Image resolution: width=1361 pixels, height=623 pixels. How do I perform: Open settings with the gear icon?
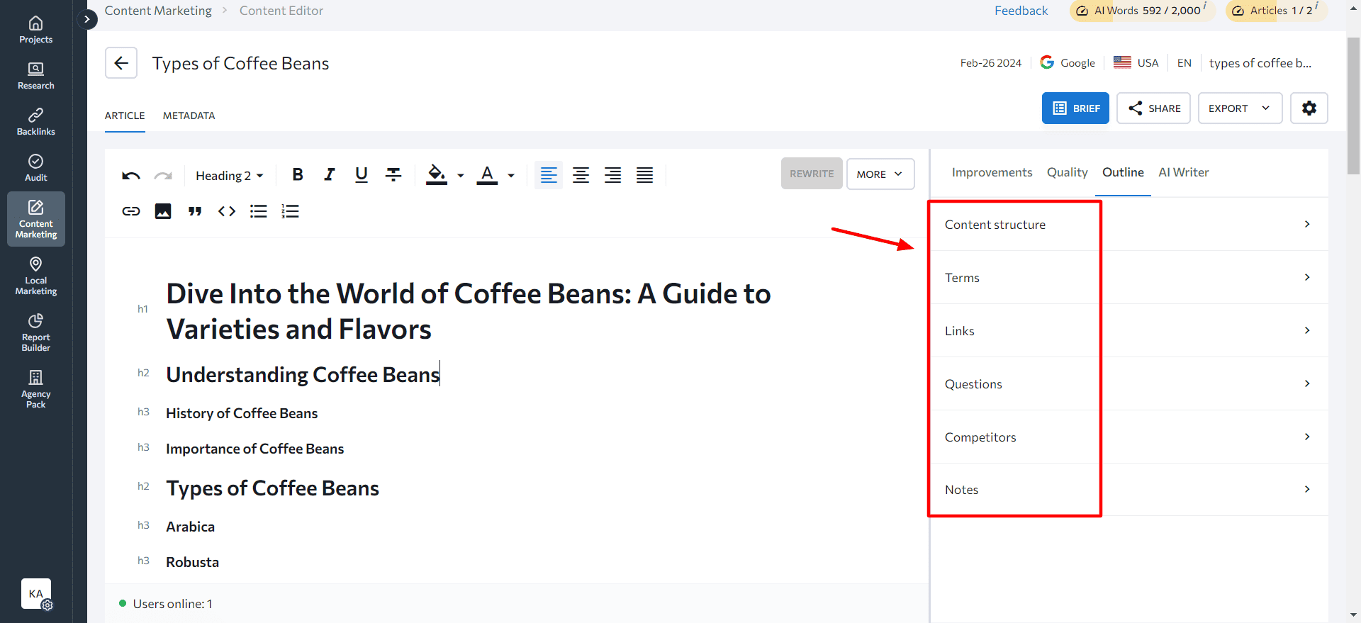1309,108
